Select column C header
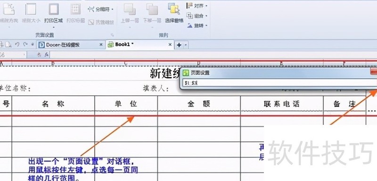The width and height of the screenshot is (377, 181). pyautogui.click(x=126, y=64)
